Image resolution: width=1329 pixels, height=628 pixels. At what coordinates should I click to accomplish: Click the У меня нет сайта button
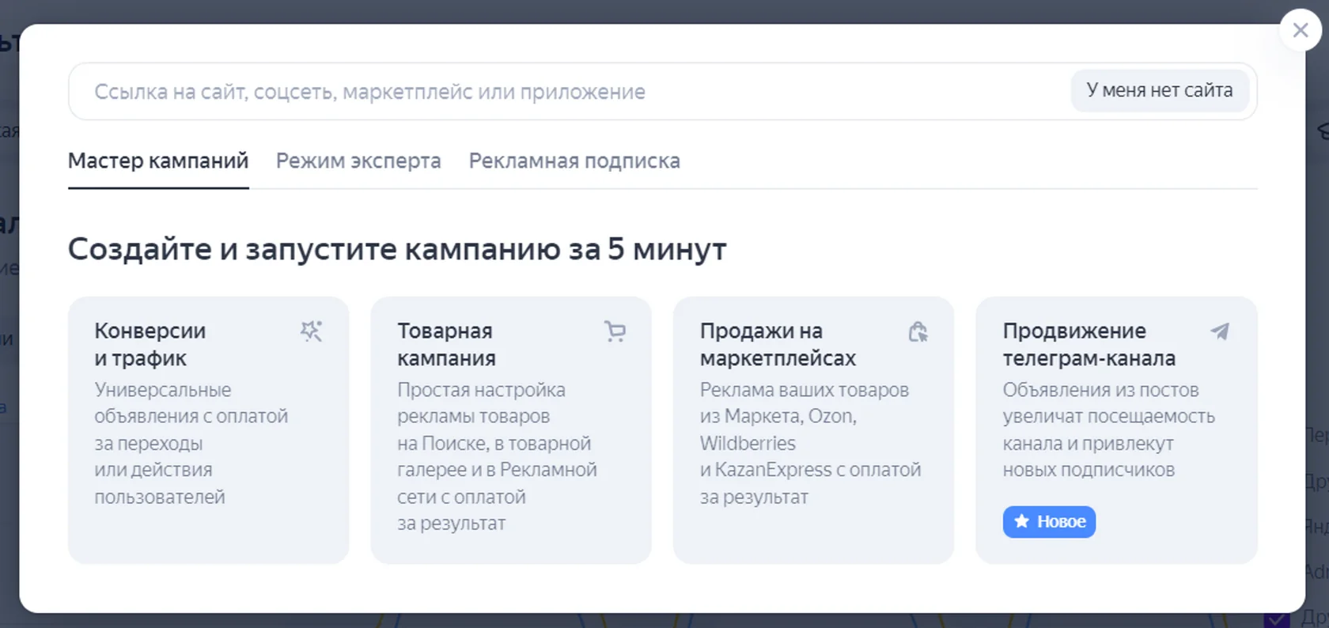tap(1160, 91)
